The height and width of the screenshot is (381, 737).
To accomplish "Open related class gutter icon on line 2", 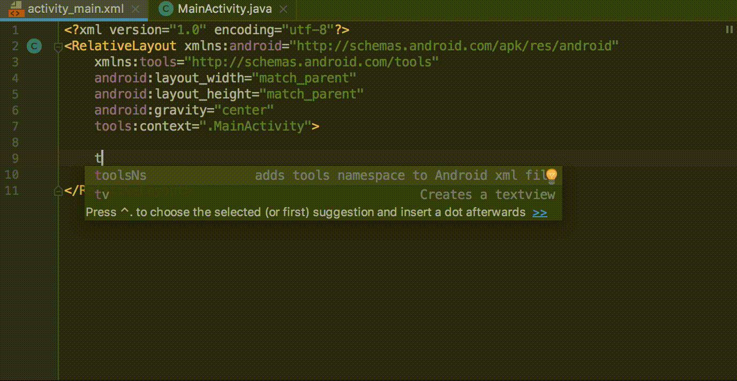I will point(34,47).
